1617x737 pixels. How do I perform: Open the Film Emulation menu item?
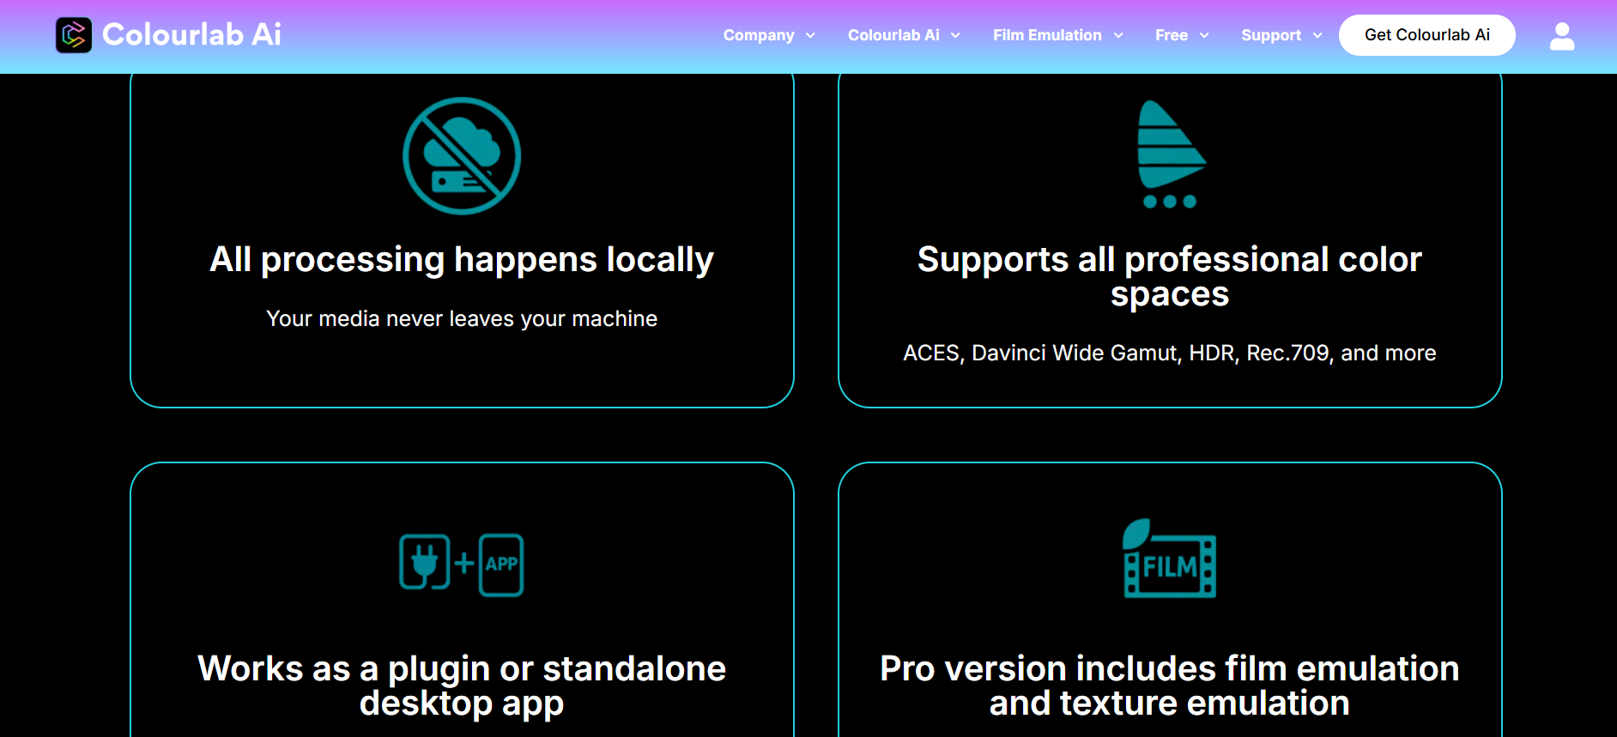1046,35
